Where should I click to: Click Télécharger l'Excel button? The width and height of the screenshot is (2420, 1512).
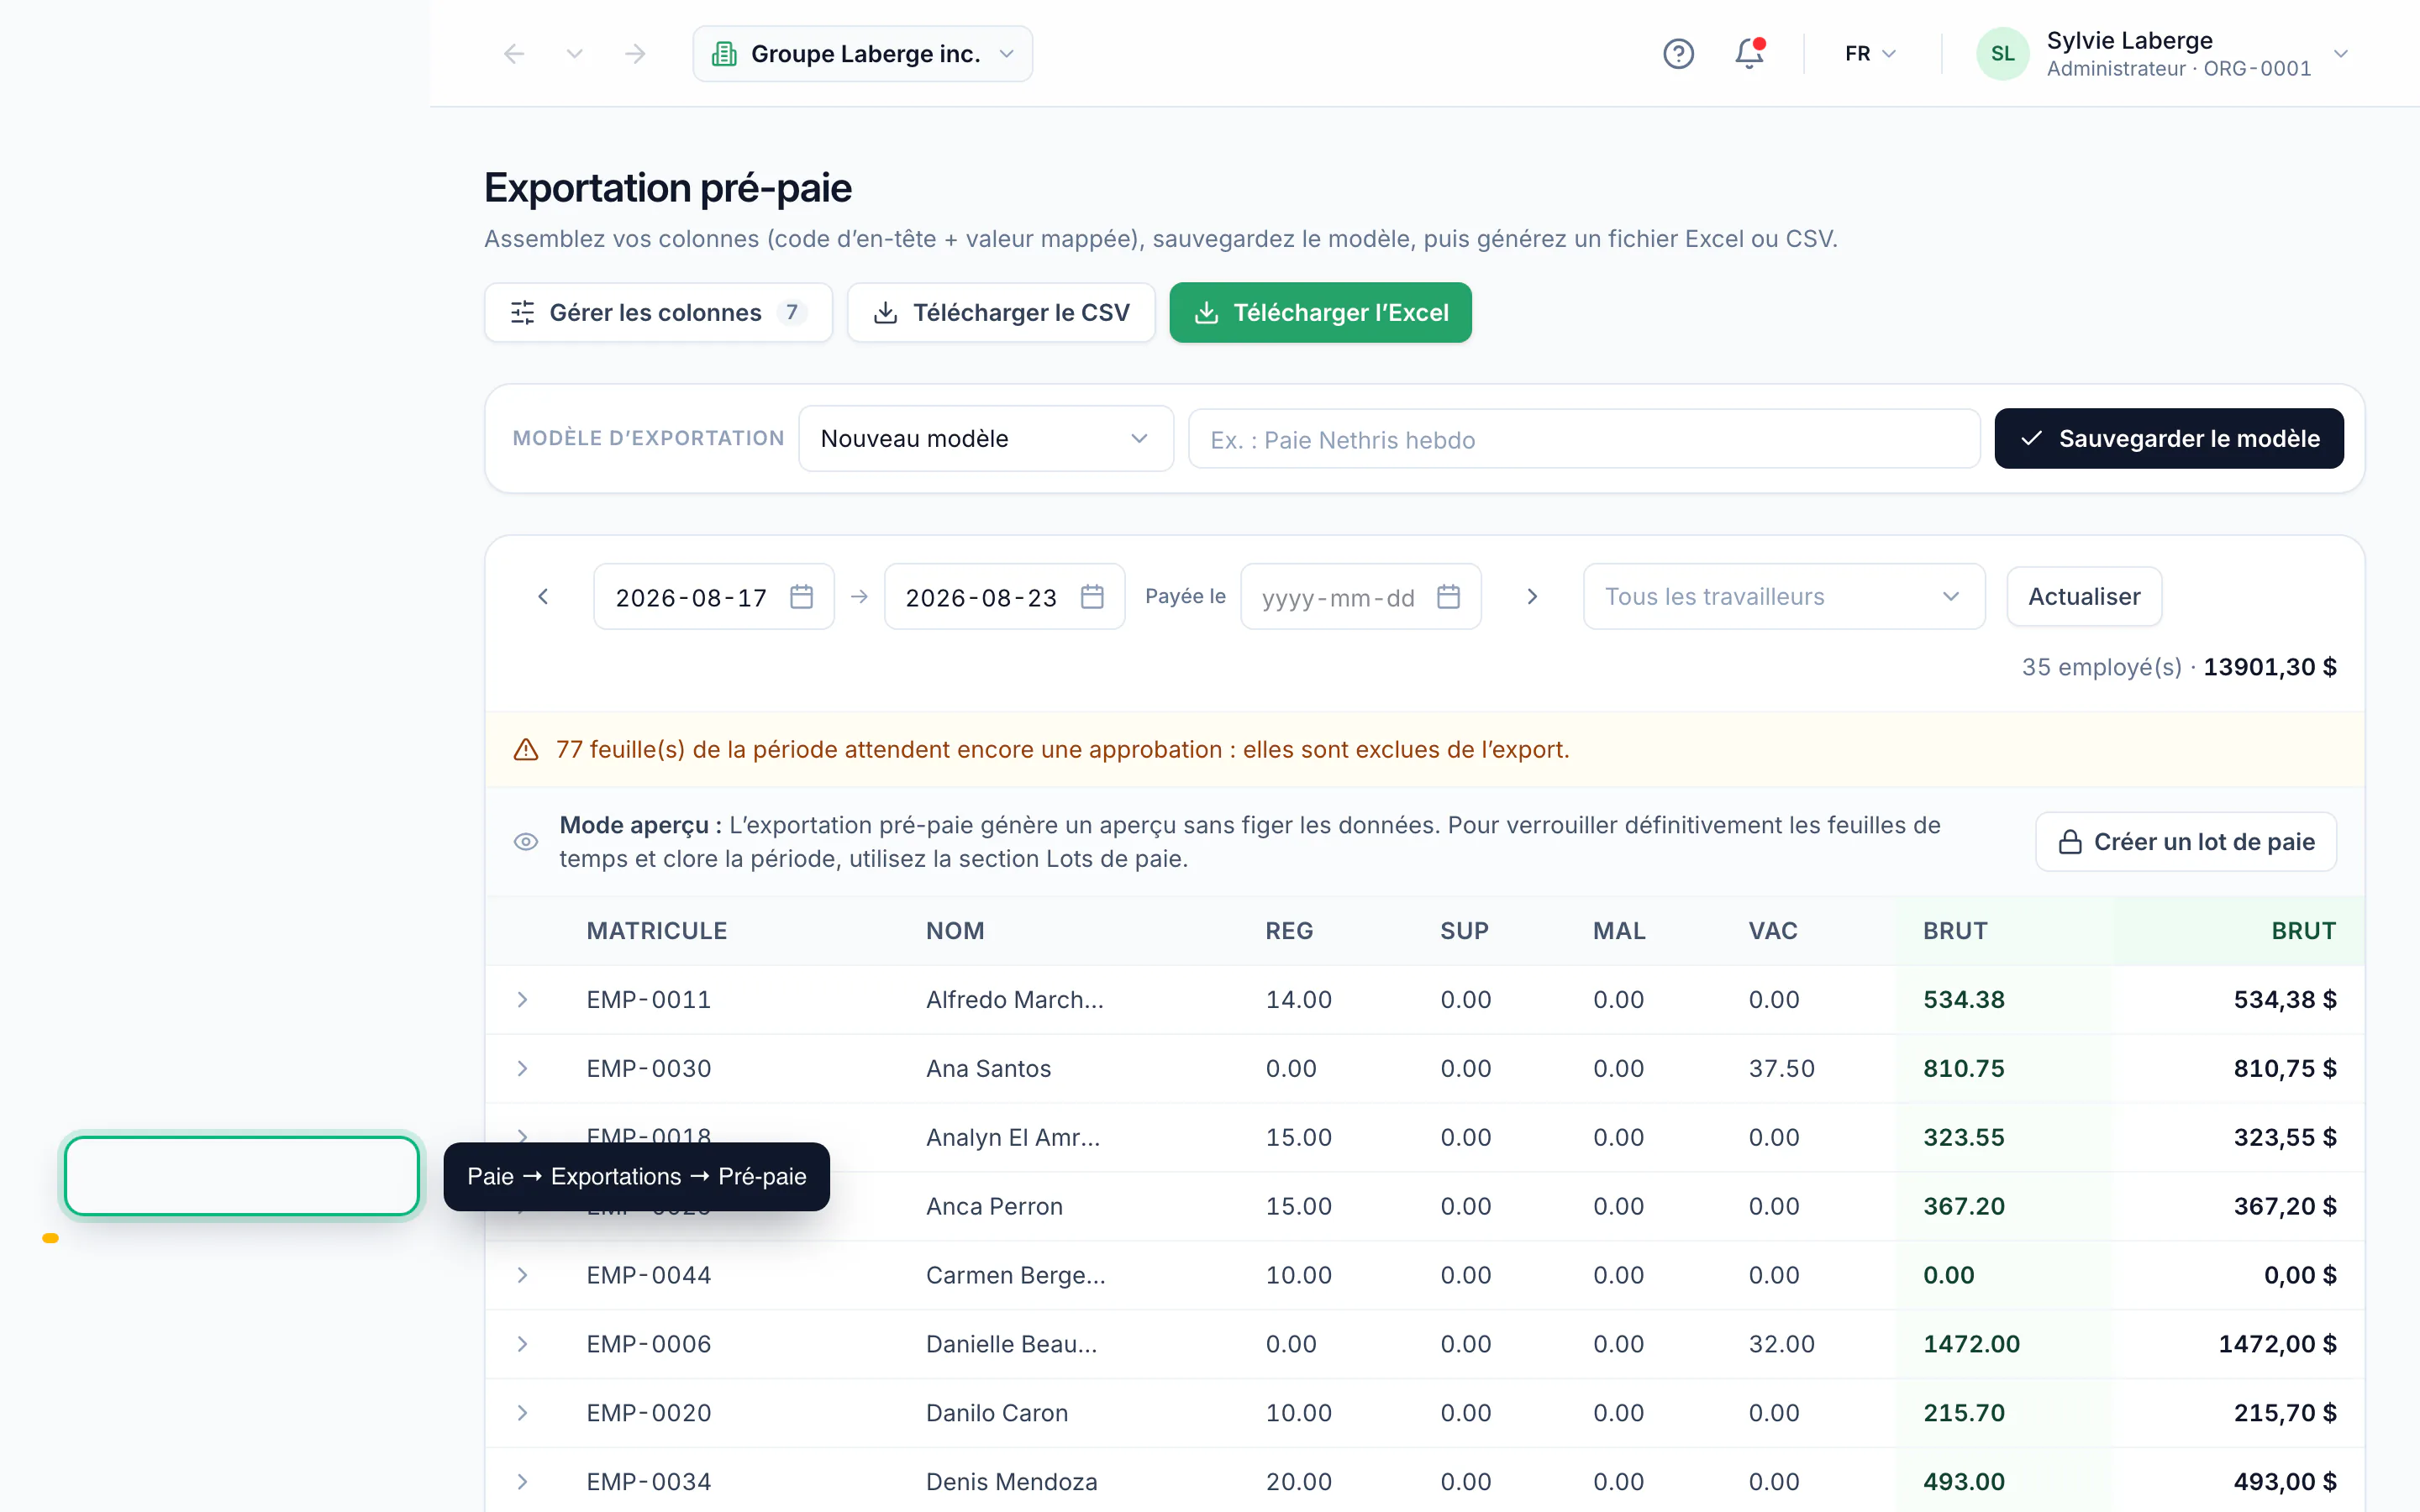1320,313
